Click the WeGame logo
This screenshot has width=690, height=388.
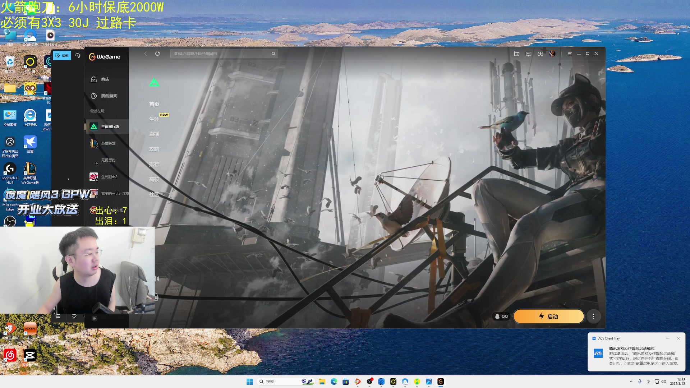(x=105, y=57)
